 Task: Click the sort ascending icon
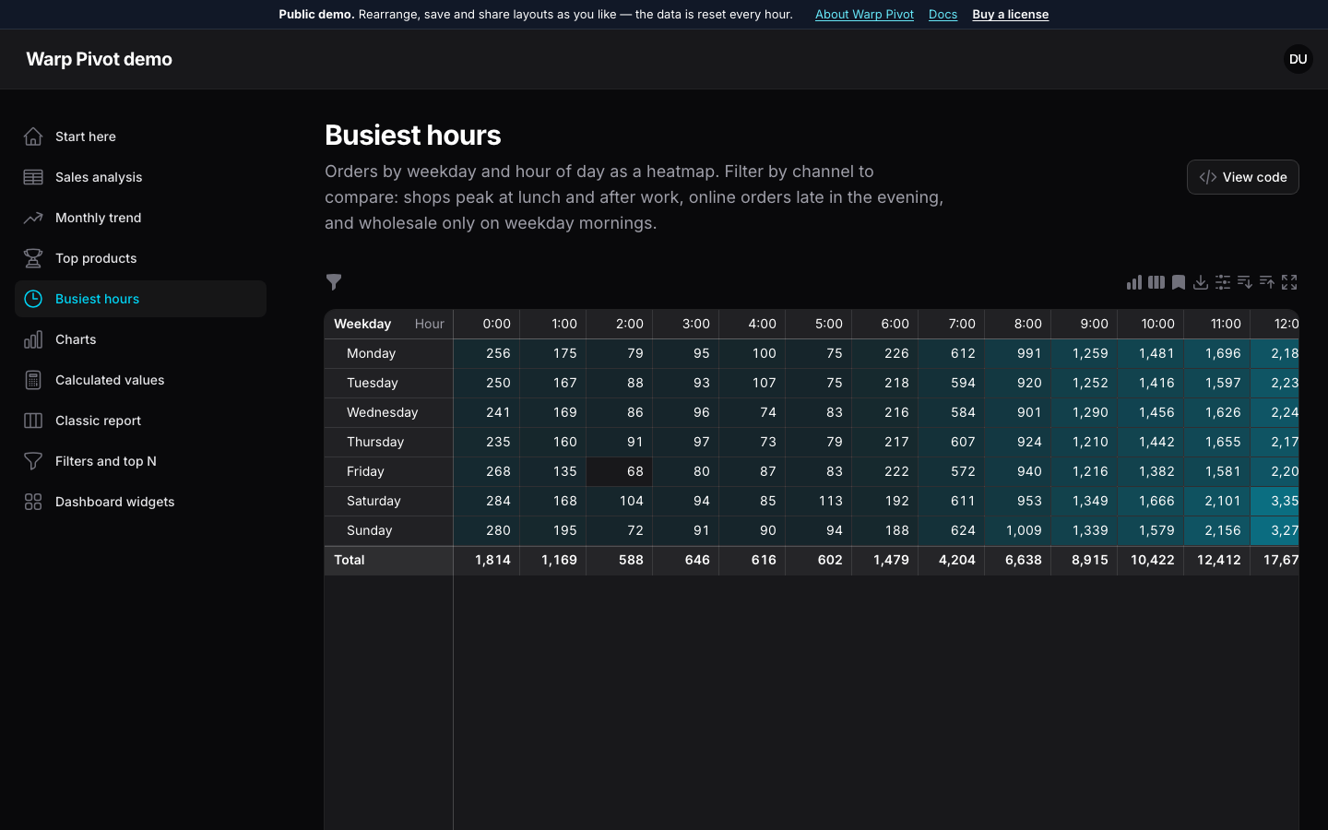pyautogui.click(x=1267, y=282)
